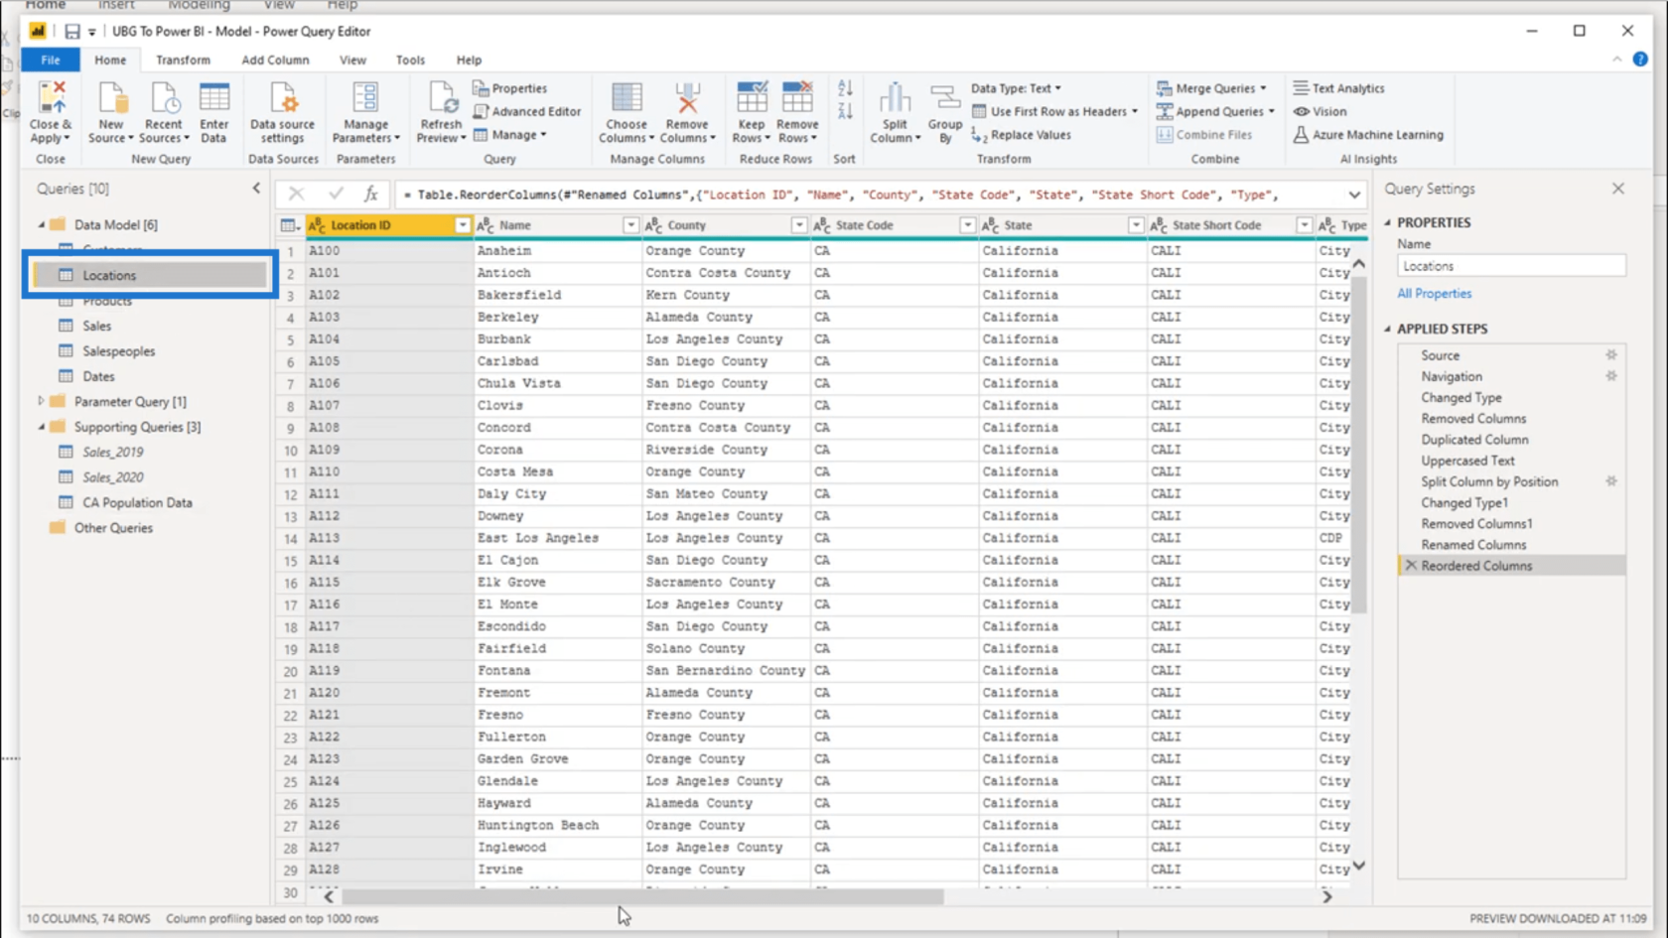Click the horizontal scrollbar thumb
Screen dimensions: 1668x938
coord(642,896)
